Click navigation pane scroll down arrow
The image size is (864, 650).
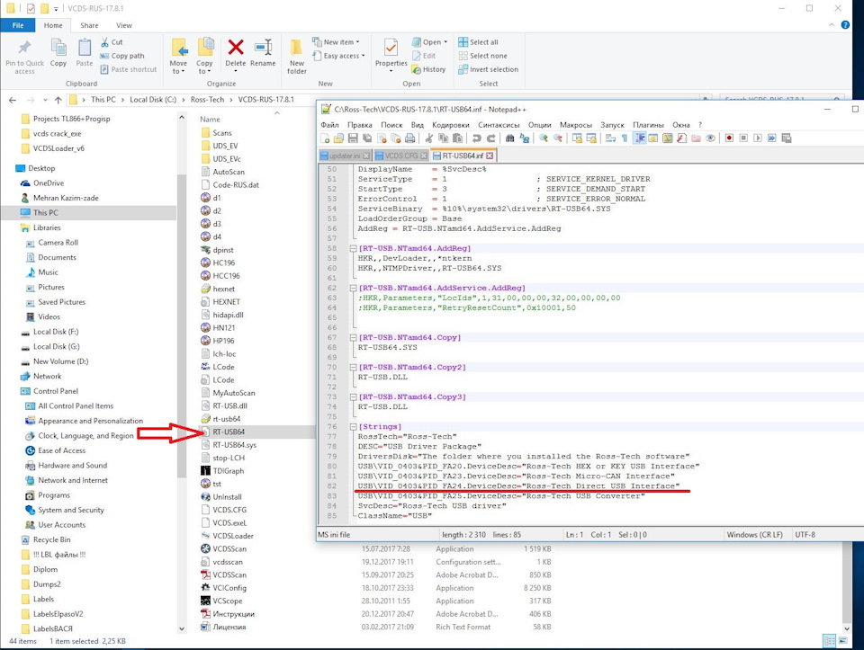(182, 628)
